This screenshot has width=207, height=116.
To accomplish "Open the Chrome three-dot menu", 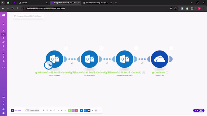I will (x=204, y=9).
